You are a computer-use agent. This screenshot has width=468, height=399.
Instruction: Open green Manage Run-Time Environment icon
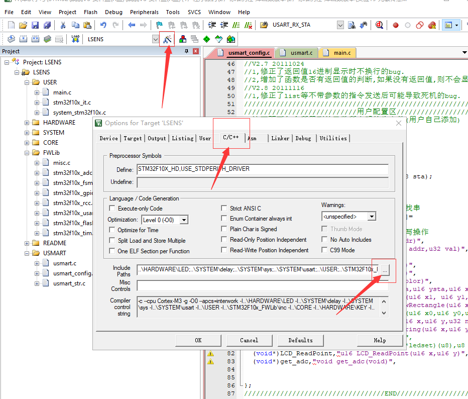[x=206, y=39]
